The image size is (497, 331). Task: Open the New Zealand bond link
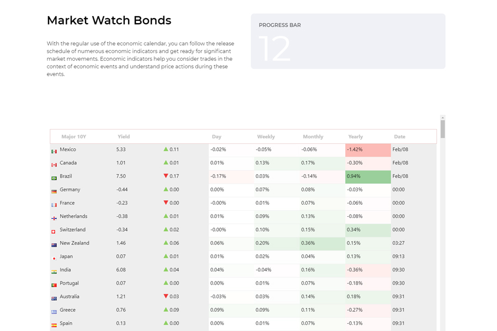pos(75,243)
